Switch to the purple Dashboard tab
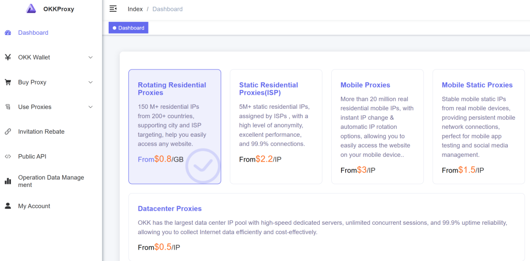 pyautogui.click(x=128, y=28)
